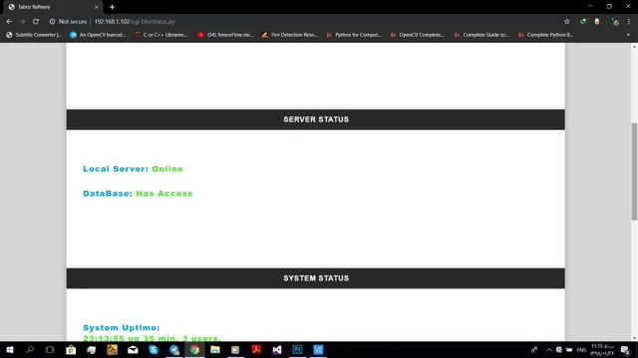Open the Complete Python B bookmark

(x=545, y=35)
